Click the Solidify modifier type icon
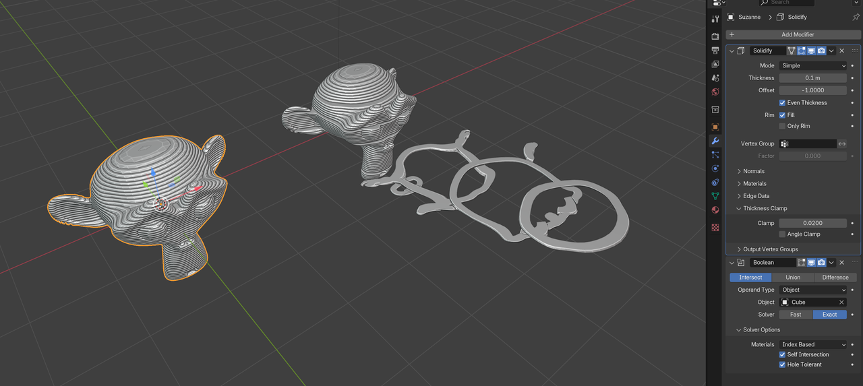The width and height of the screenshot is (863, 386). (x=741, y=51)
